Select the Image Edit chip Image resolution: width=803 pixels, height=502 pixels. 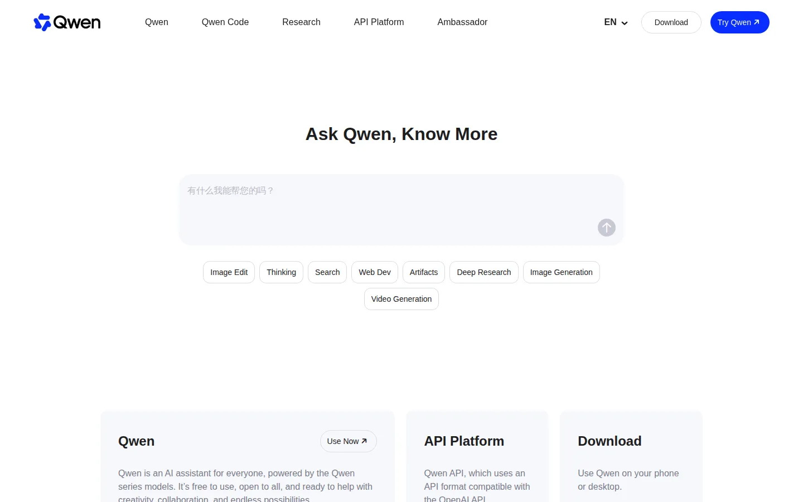pyautogui.click(x=229, y=272)
